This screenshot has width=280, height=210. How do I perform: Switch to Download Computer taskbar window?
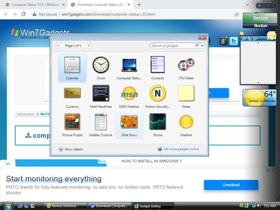click(109, 206)
